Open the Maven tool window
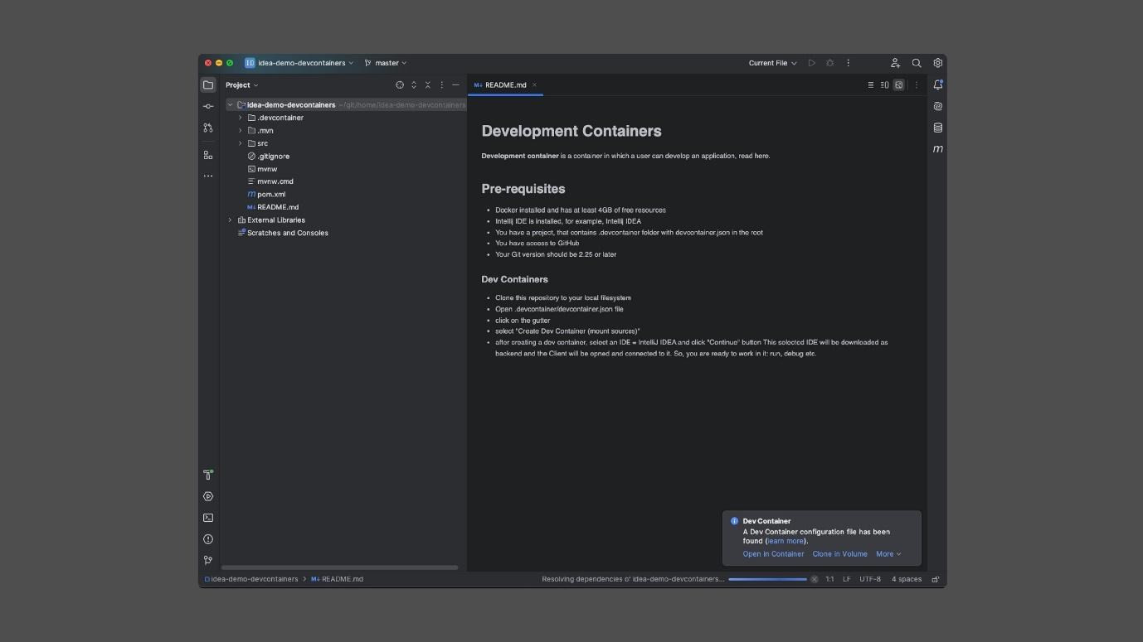Image resolution: width=1143 pixels, height=642 pixels. (x=938, y=149)
